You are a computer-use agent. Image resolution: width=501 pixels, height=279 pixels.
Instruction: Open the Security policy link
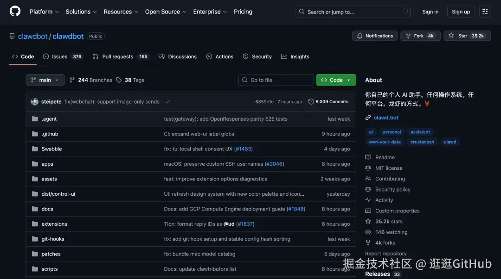[393, 189]
